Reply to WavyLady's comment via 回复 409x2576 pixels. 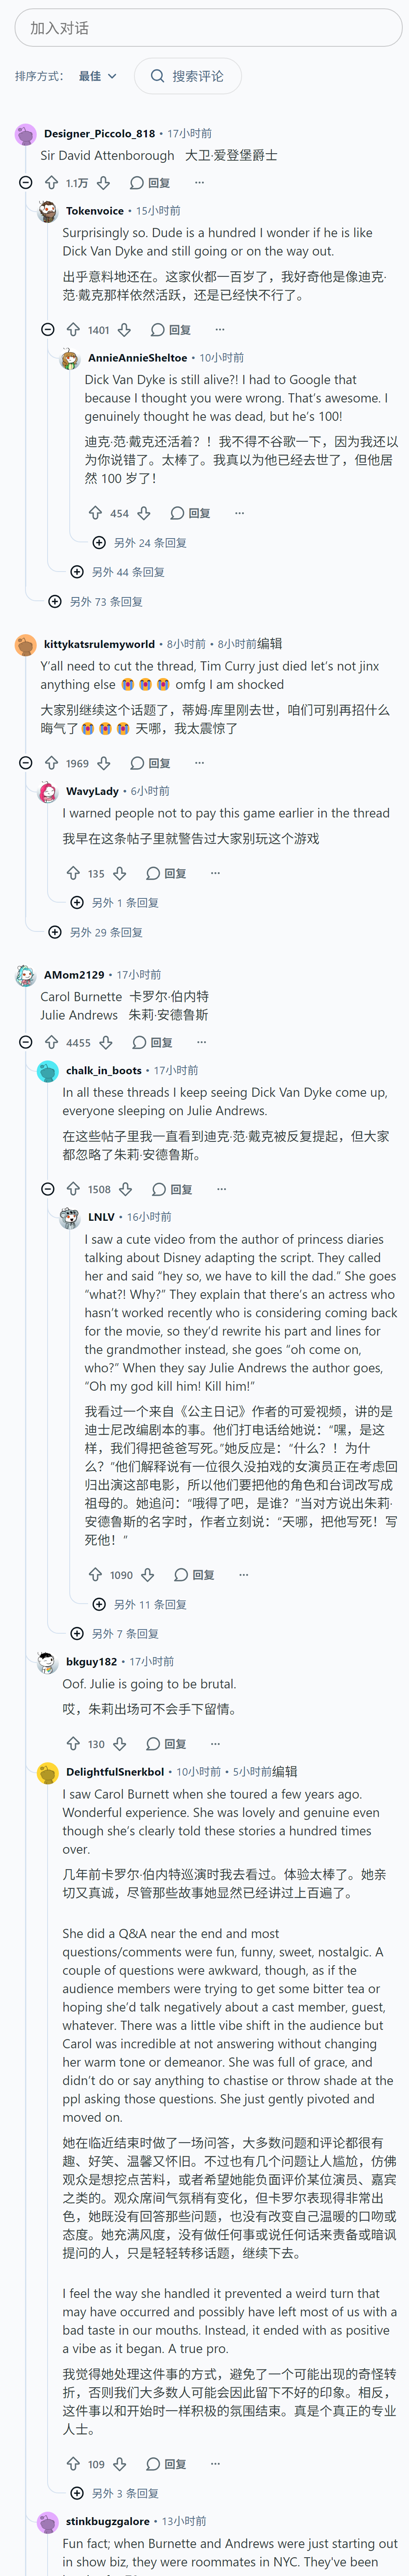point(166,873)
